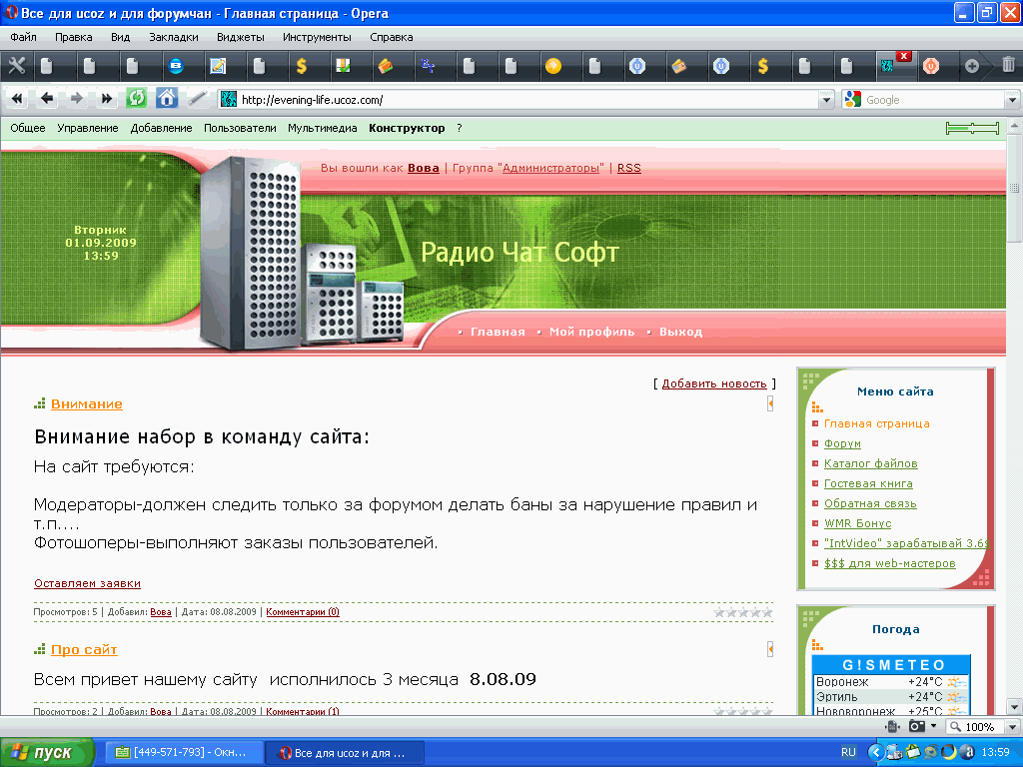
Task: Open Мой профиль in the site navigation
Action: pos(591,332)
